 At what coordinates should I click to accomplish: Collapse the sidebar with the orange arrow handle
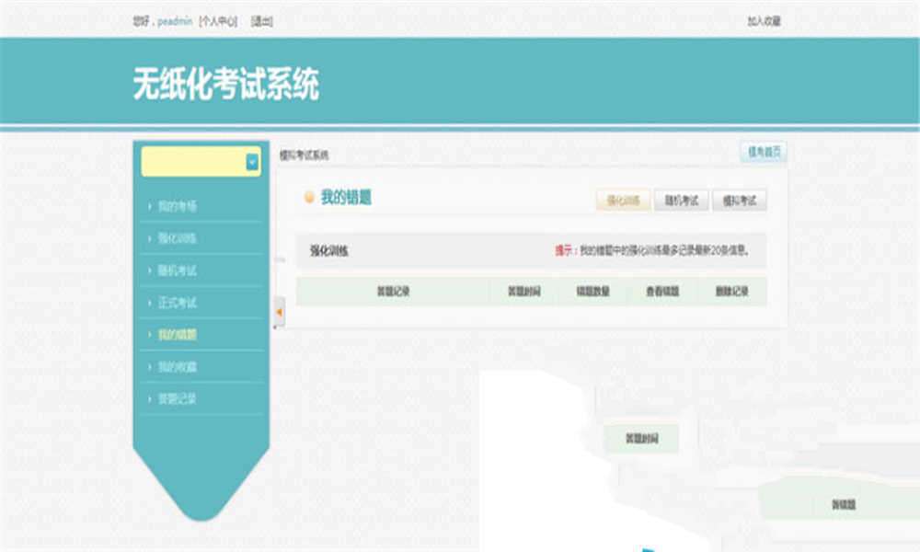point(280,312)
